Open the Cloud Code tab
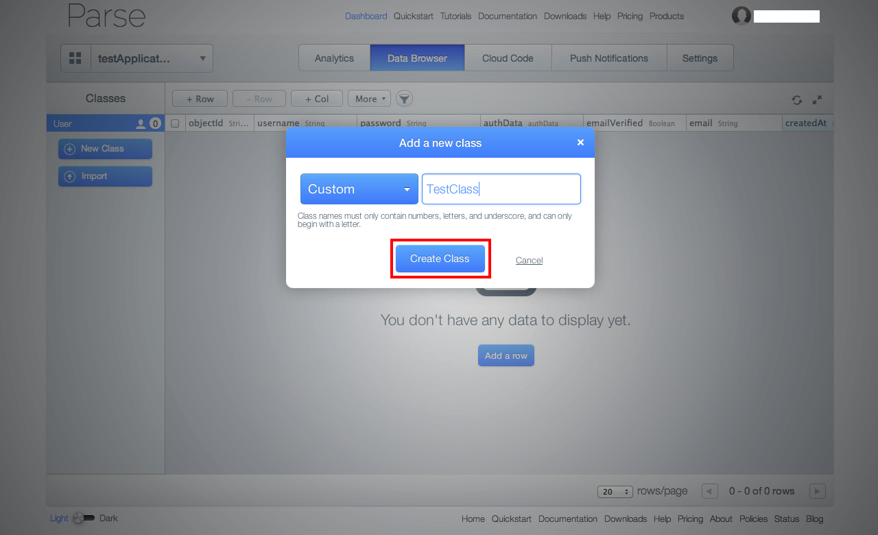This screenshot has height=535, width=878. [x=508, y=58]
